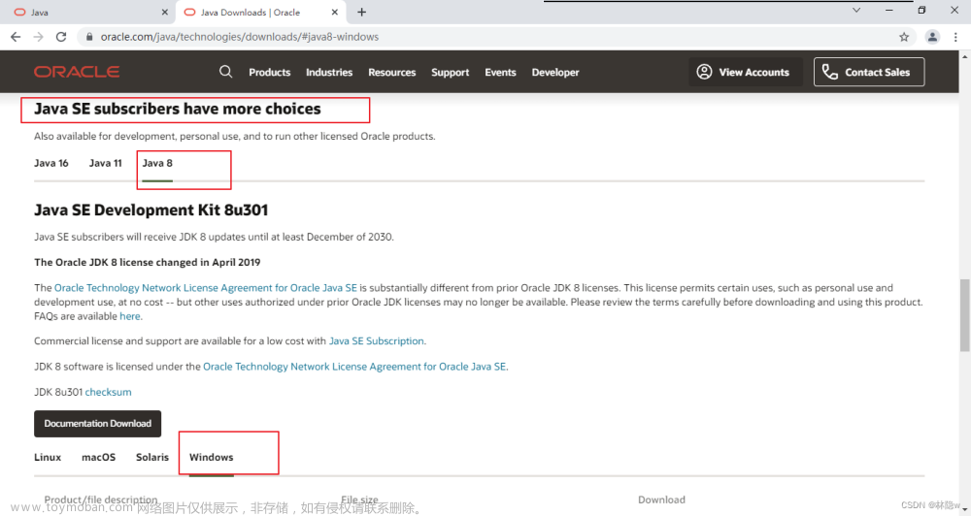
Task: Open Chrome's three-dot menu
Action: pos(955,37)
